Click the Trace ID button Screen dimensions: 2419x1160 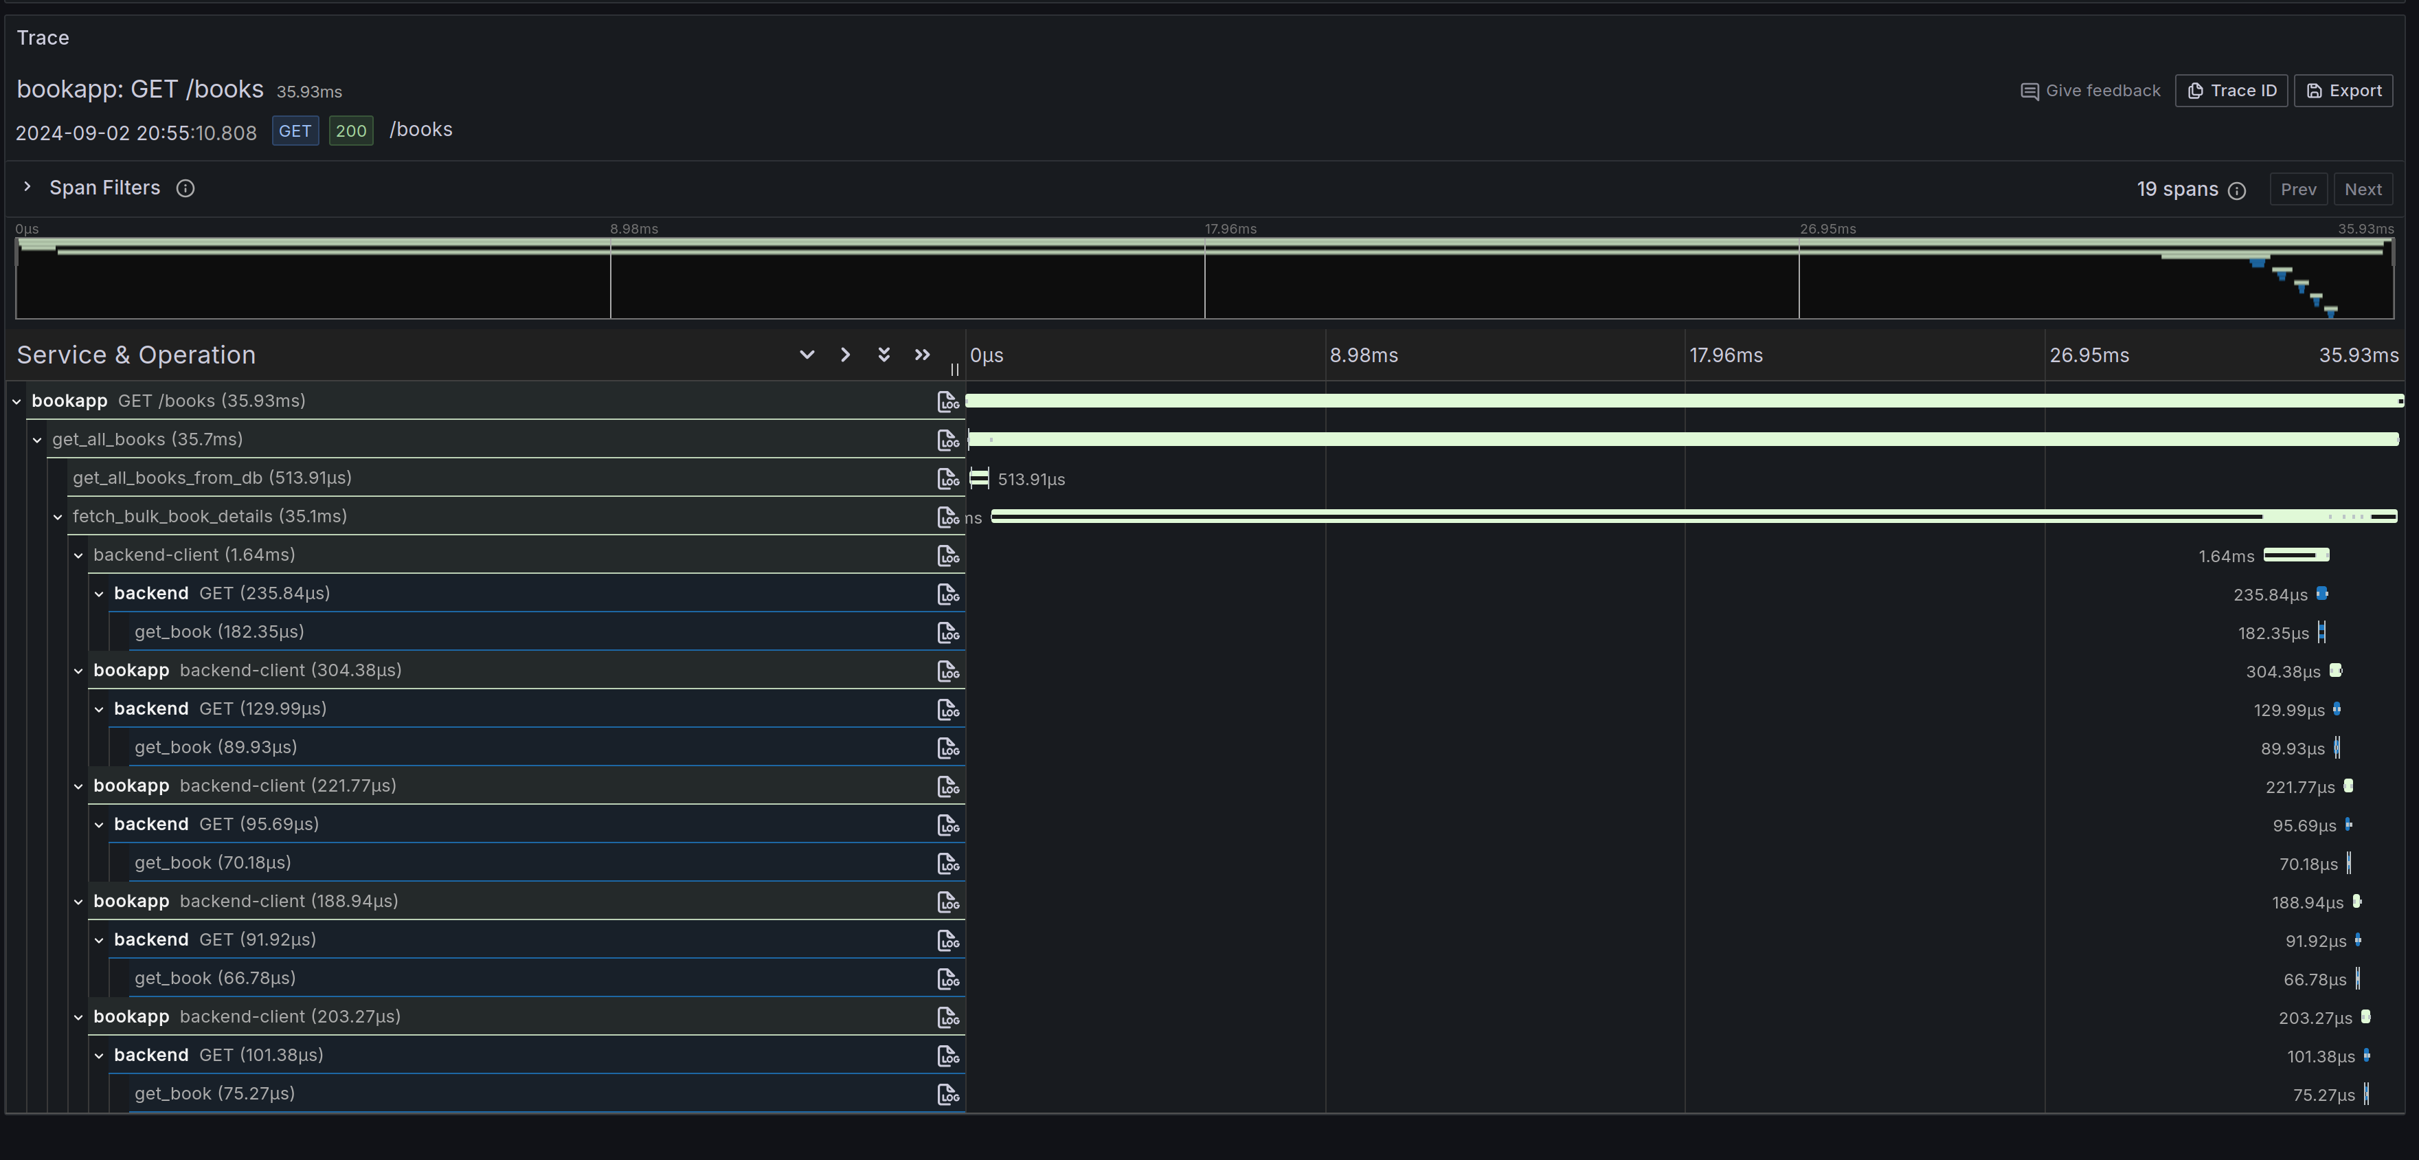(x=2231, y=91)
